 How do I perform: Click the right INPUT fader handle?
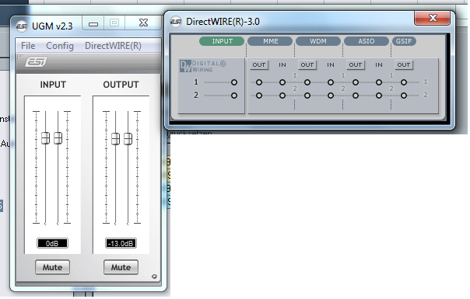pyautogui.click(x=58, y=138)
